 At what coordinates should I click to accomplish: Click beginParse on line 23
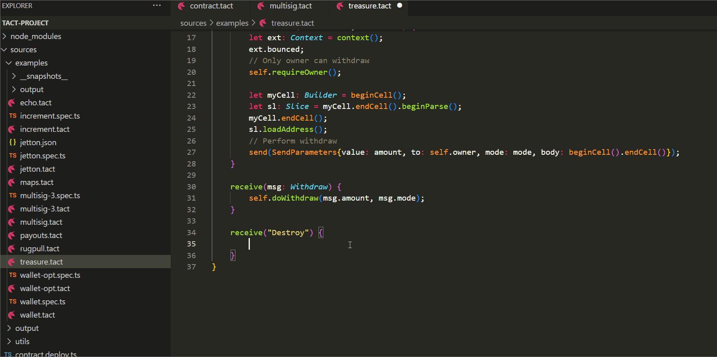click(x=425, y=107)
